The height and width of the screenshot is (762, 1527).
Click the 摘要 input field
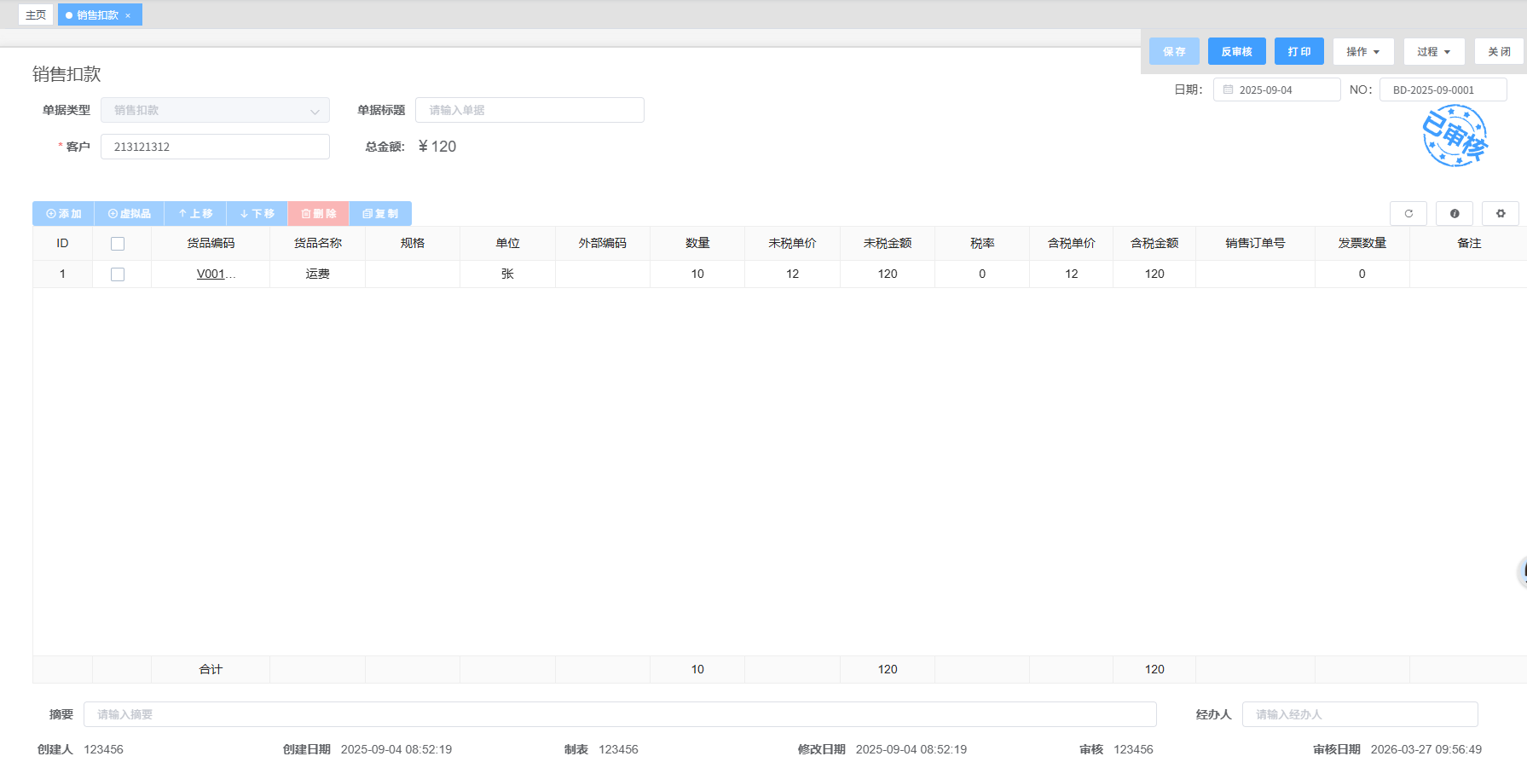[x=620, y=714]
